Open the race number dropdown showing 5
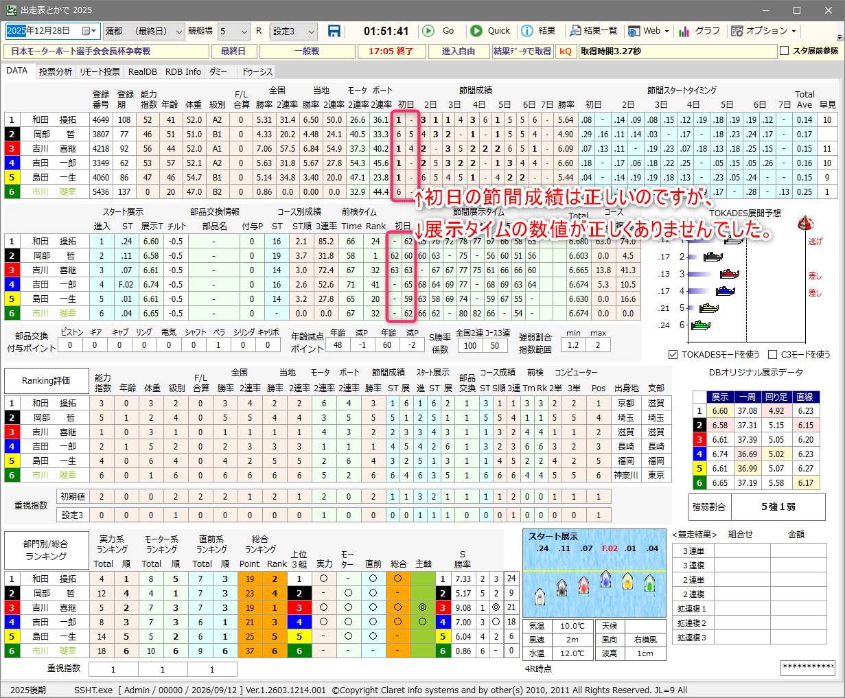 tap(244, 31)
